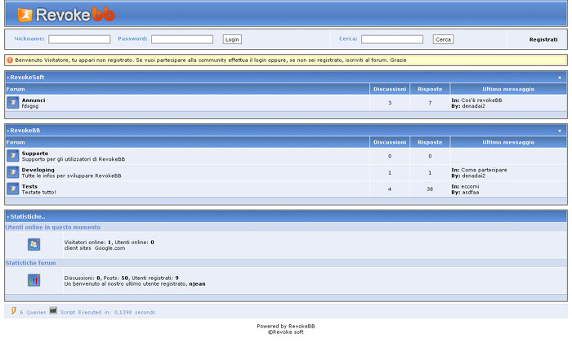
Task: Click the Supporto forum icon
Action: (x=13, y=155)
